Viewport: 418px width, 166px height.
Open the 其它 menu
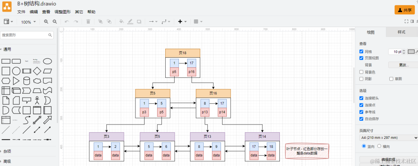(79, 12)
